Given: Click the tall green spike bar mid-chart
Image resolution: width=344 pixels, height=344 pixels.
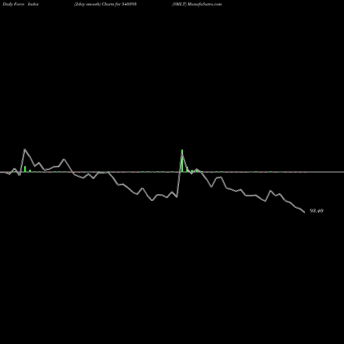Looking at the screenshot, I should [x=182, y=161].
